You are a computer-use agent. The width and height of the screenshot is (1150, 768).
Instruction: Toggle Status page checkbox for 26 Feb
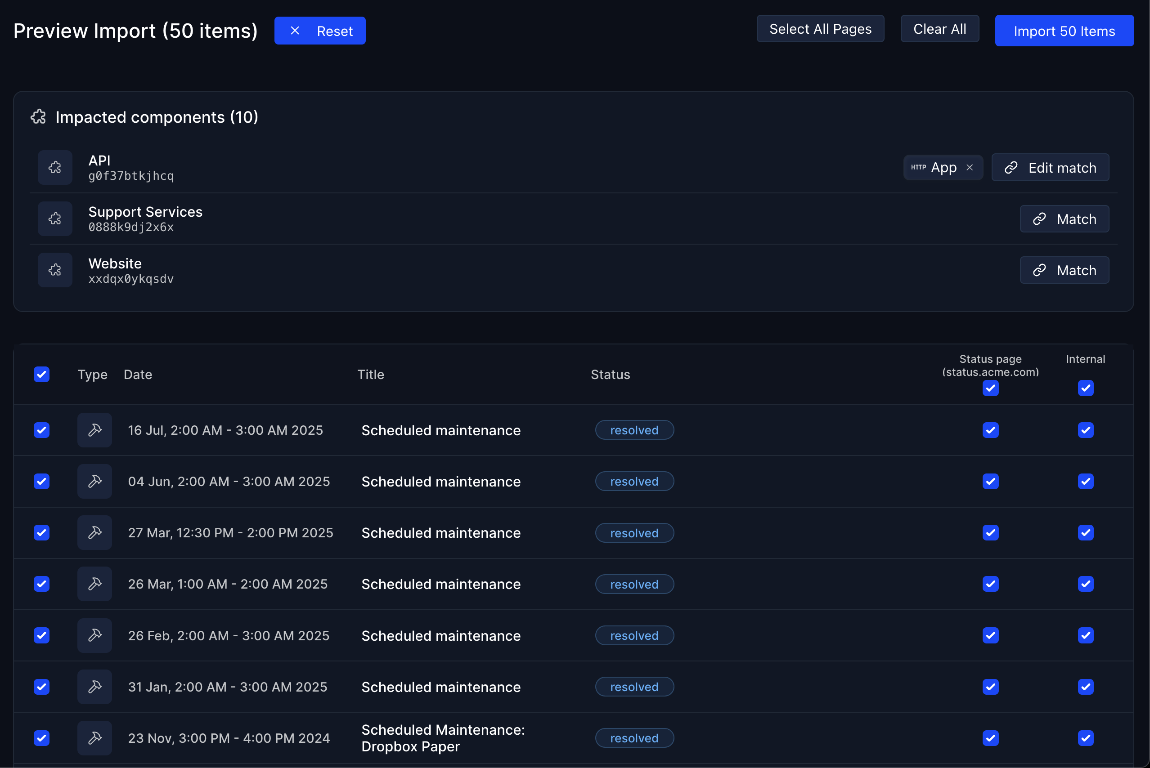click(x=990, y=635)
